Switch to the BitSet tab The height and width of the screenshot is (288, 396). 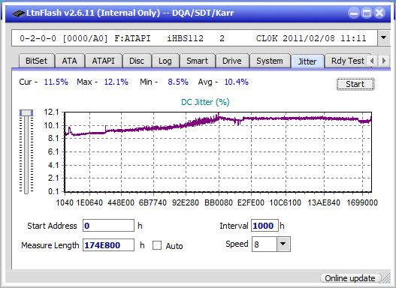click(x=36, y=61)
